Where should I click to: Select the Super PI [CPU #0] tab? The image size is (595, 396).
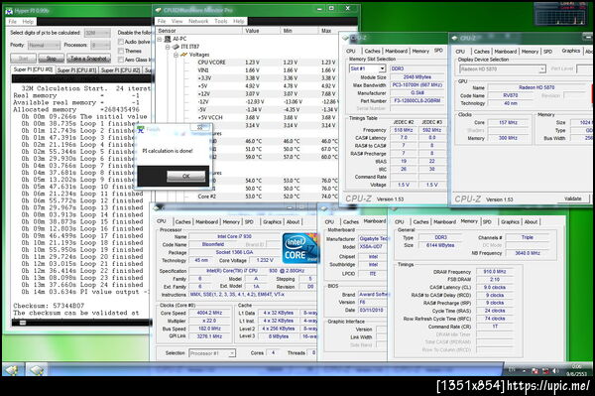[33, 69]
